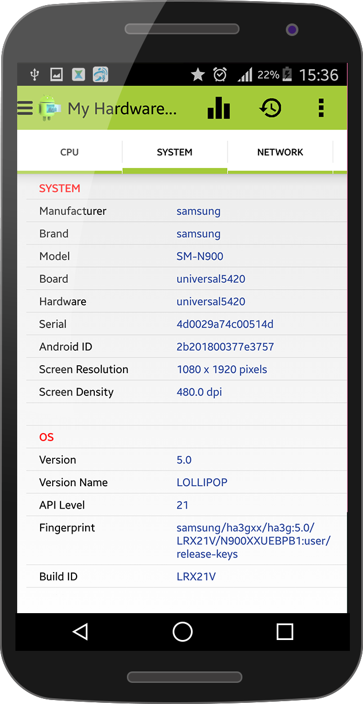Tap the battery charging icon

(x=288, y=74)
